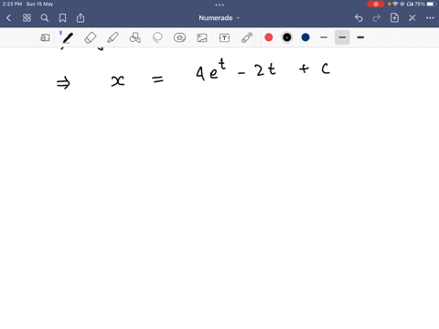This screenshot has height=329, width=439.
Task: Select the Highlighter tool
Action: [112, 37]
